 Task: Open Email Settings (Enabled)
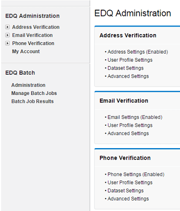[x=135, y=117]
